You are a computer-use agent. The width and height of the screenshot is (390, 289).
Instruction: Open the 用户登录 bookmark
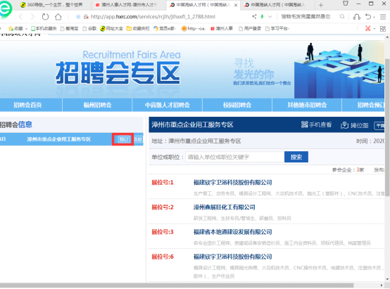click(x=250, y=29)
